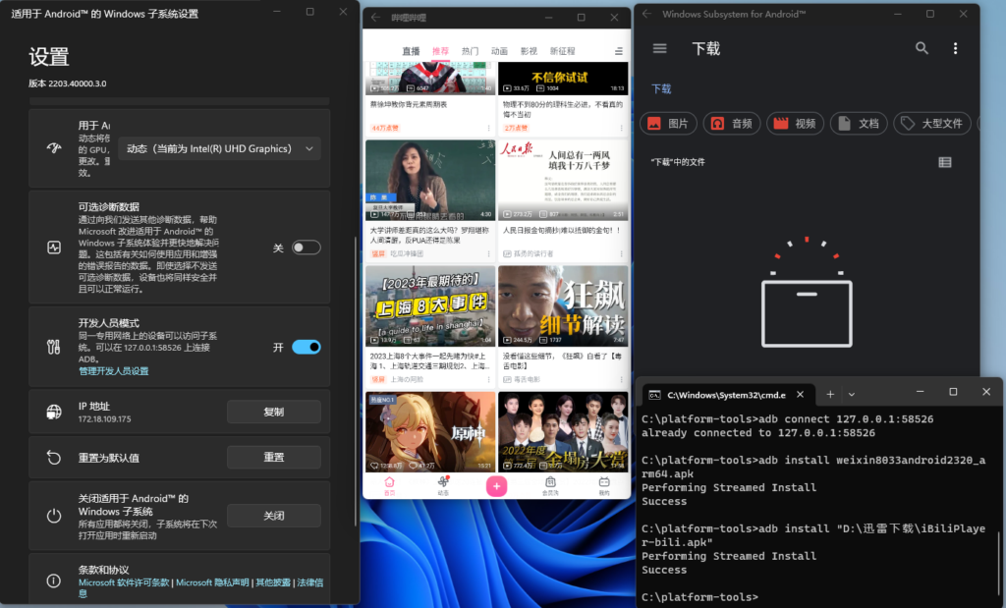Click the settings window vertical scrollbar
This screenshot has height=608, width=1006.
tap(355, 382)
